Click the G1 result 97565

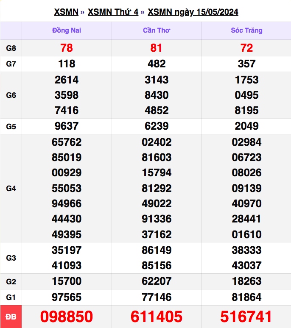tap(67, 297)
